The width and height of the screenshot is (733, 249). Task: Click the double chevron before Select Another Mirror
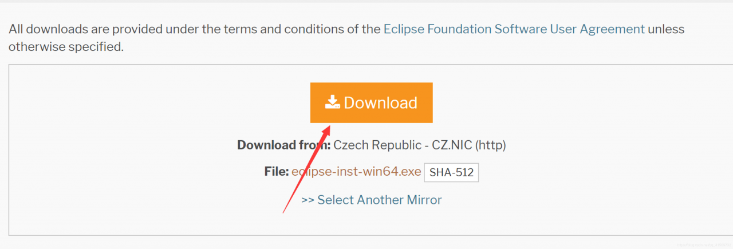(x=308, y=200)
